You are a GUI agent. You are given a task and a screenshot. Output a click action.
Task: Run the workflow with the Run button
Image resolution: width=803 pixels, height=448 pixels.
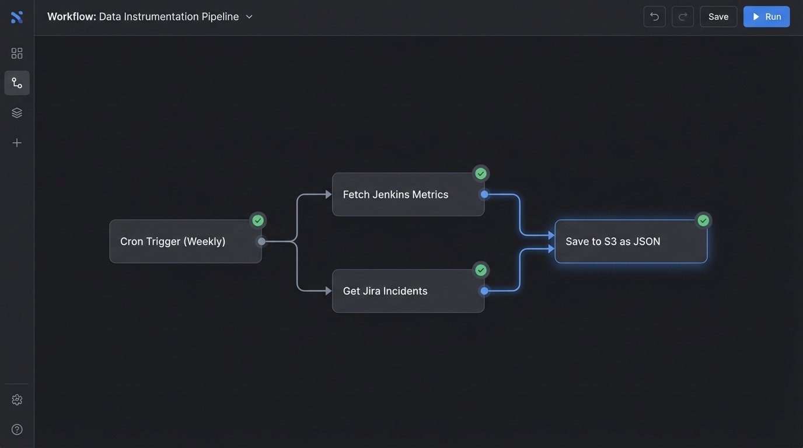pos(766,16)
